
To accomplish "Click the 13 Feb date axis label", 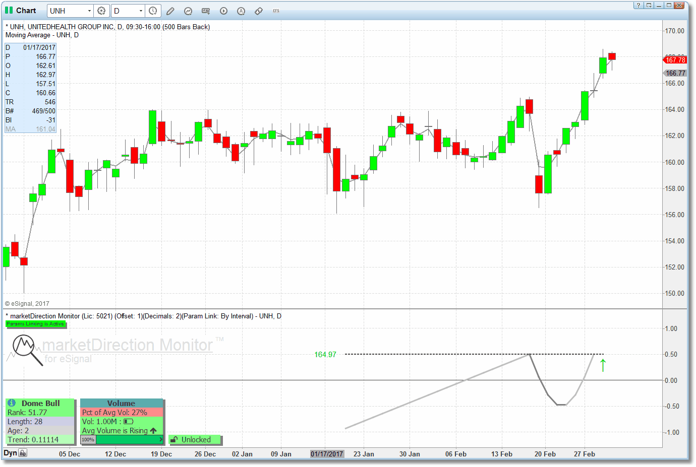I will (x=502, y=454).
